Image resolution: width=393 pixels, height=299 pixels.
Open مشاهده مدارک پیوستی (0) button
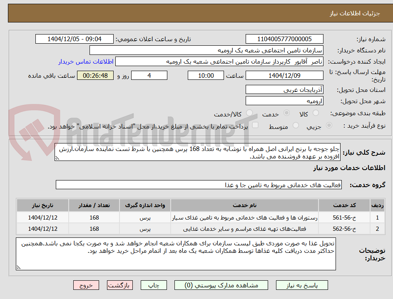(221, 285)
